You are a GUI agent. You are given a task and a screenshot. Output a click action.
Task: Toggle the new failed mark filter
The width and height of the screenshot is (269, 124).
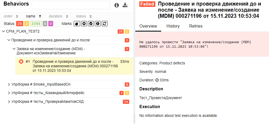click(x=84, y=24)
